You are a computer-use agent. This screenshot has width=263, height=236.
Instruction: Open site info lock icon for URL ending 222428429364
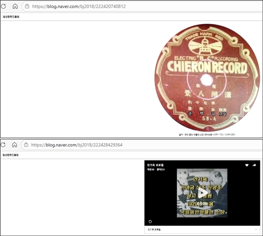27,145
